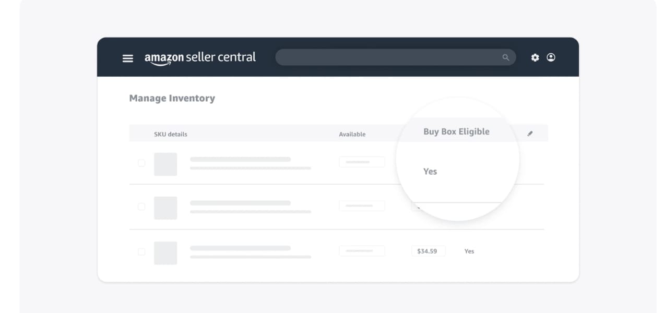Click the second row product thumbnail

165,208
